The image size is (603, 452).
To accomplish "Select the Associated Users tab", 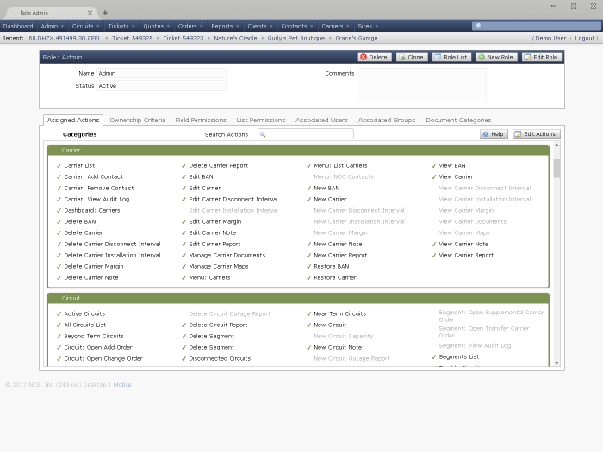I will click(x=321, y=121).
